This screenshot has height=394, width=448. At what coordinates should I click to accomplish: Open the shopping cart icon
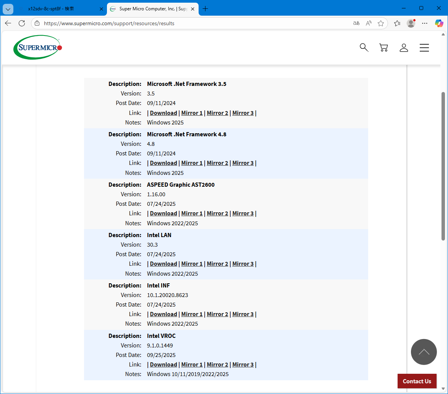(x=383, y=47)
